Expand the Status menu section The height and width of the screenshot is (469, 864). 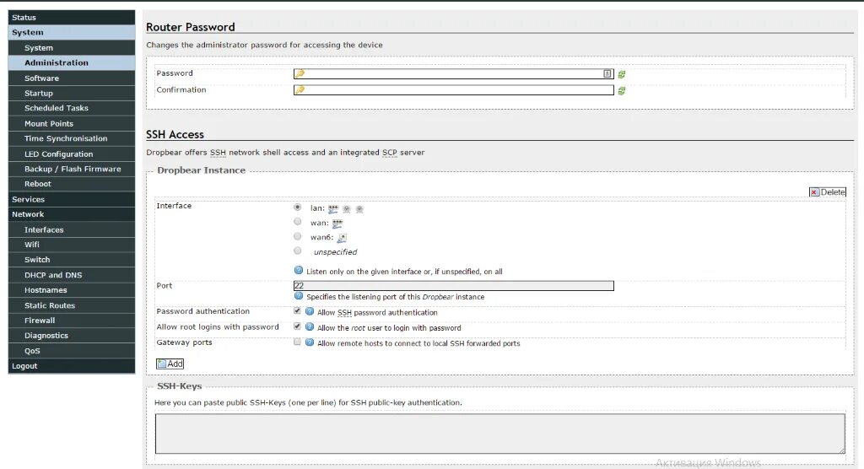pyautogui.click(x=72, y=17)
